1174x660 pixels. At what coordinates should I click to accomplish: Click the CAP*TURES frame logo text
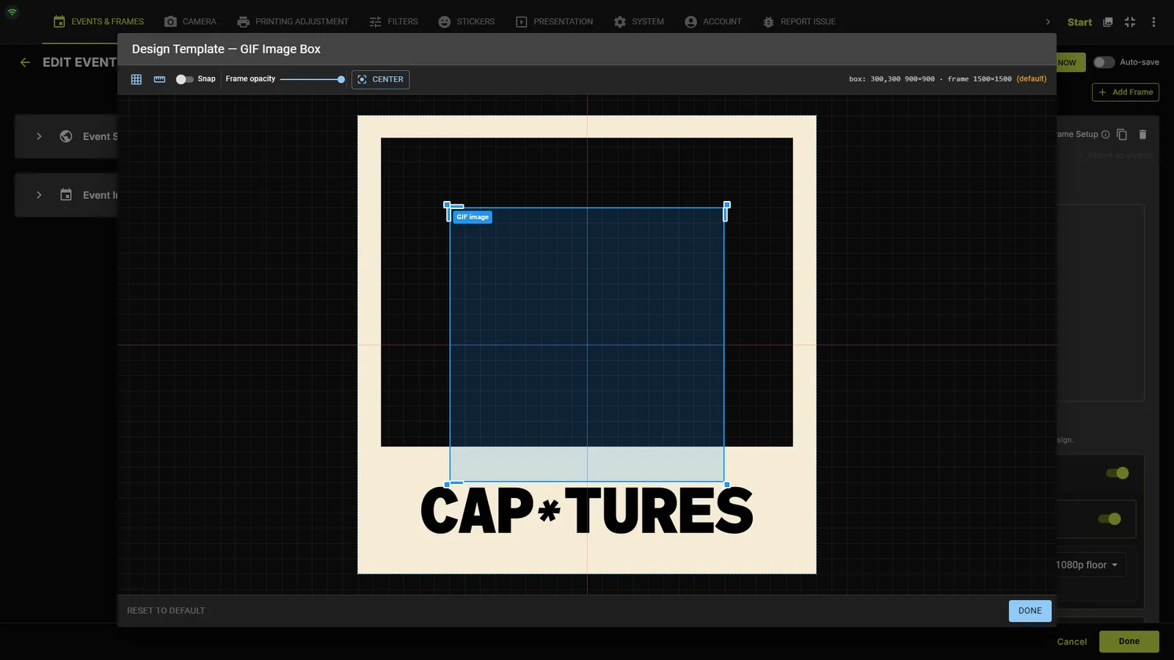click(x=587, y=511)
